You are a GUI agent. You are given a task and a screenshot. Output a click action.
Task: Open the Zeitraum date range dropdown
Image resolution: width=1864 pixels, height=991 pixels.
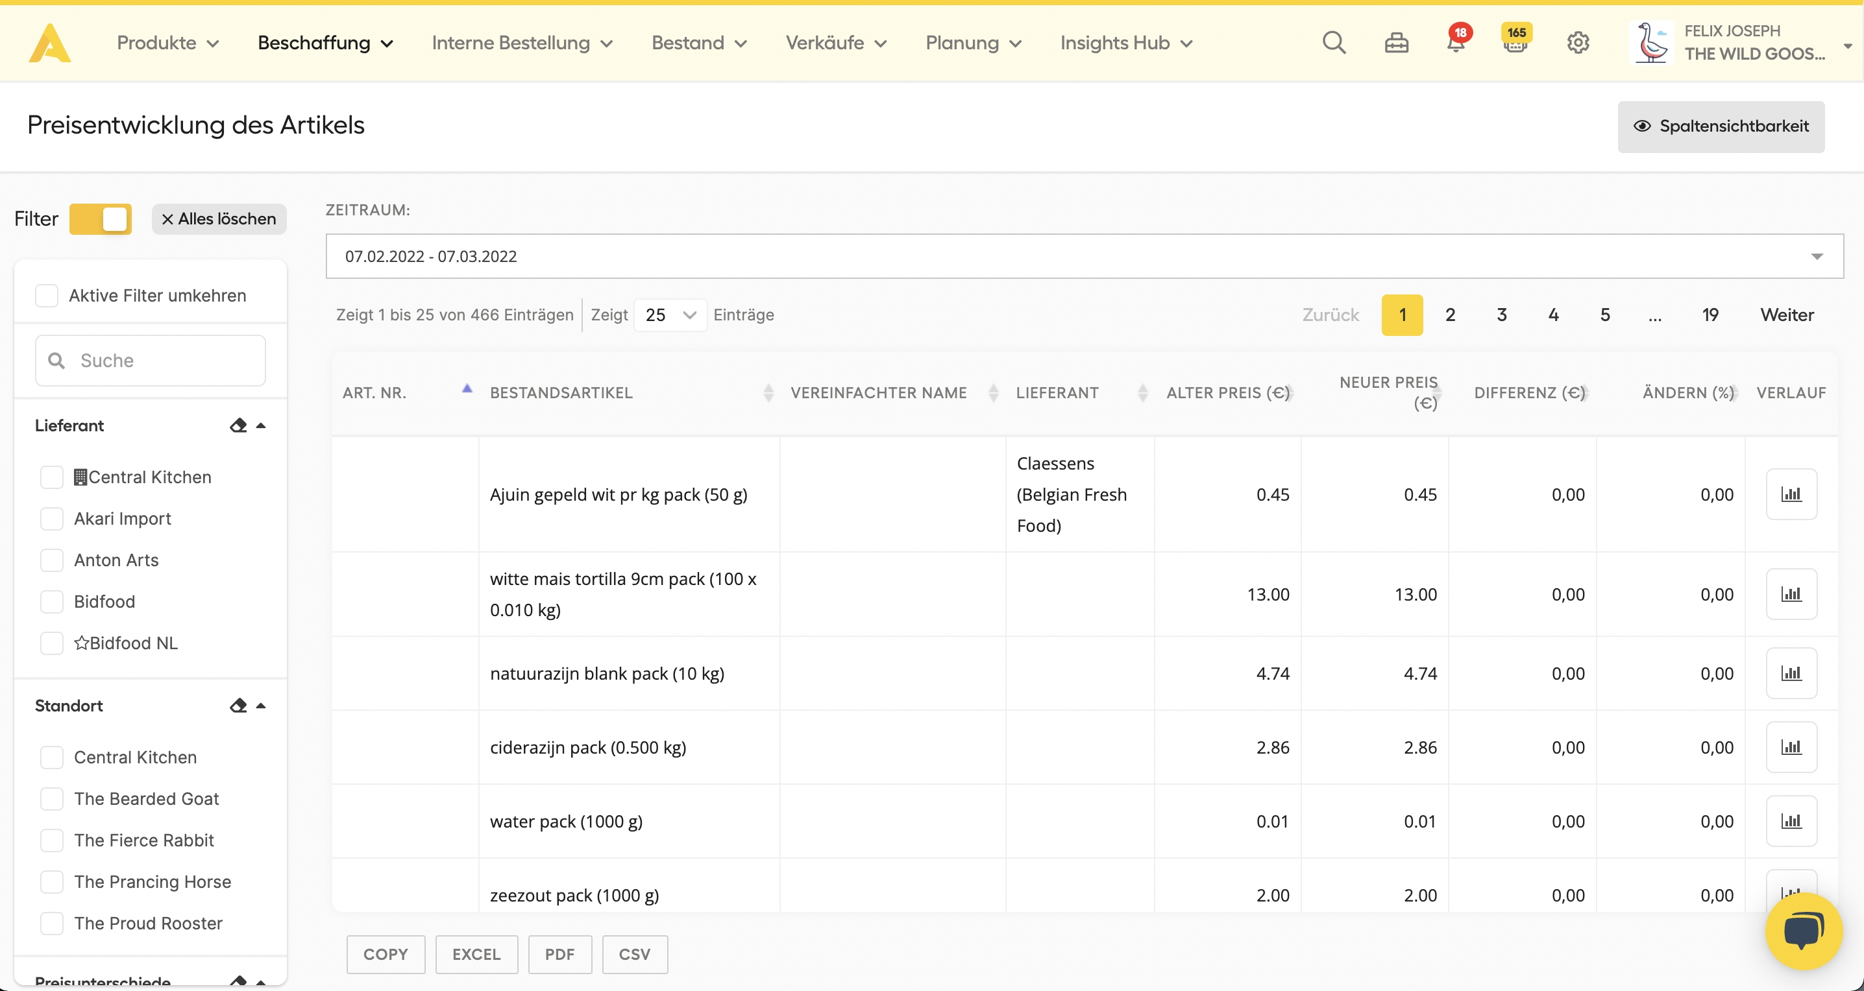coord(1084,257)
